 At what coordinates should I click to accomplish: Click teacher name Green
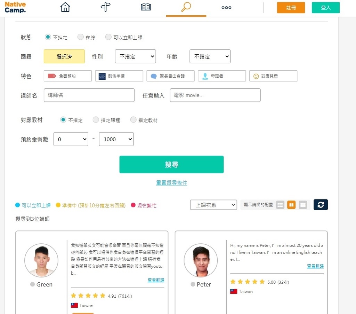pyautogui.click(x=44, y=284)
